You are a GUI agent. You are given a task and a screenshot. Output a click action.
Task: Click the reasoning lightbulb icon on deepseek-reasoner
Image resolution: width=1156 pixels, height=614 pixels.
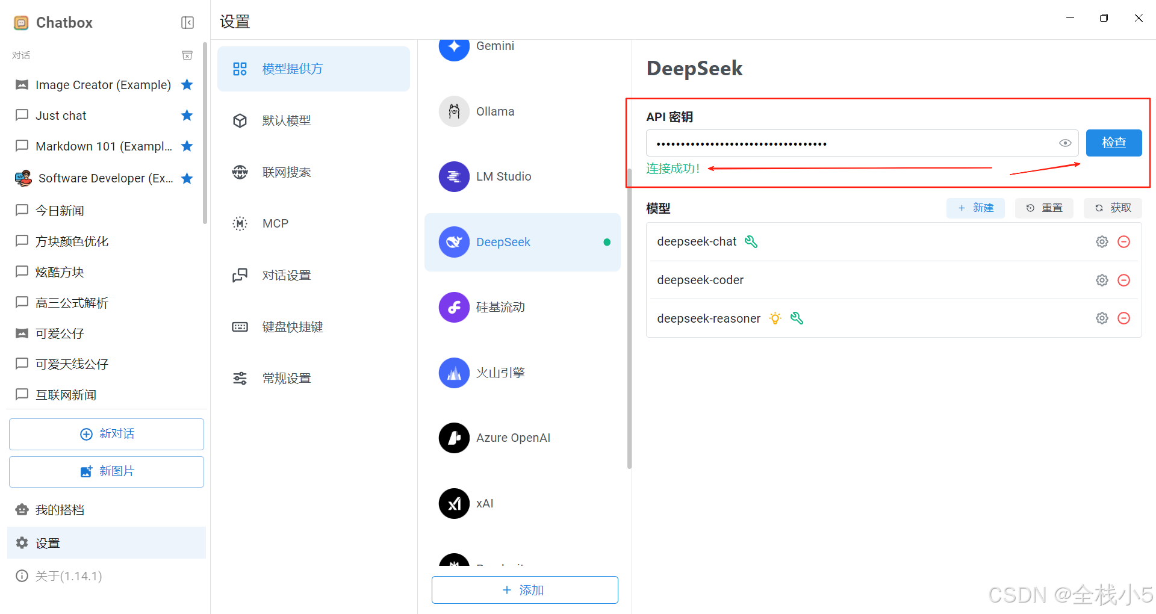(775, 318)
